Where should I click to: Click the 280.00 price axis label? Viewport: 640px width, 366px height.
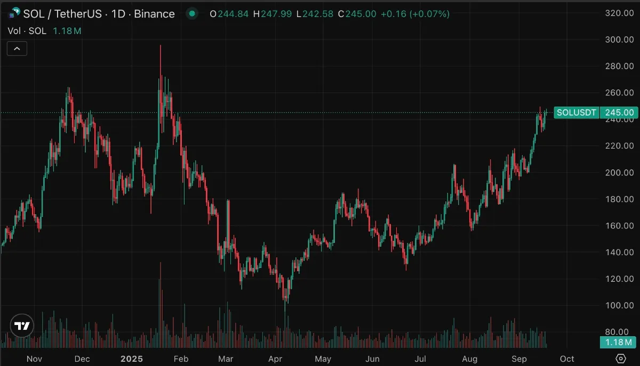pyautogui.click(x=619, y=67)
